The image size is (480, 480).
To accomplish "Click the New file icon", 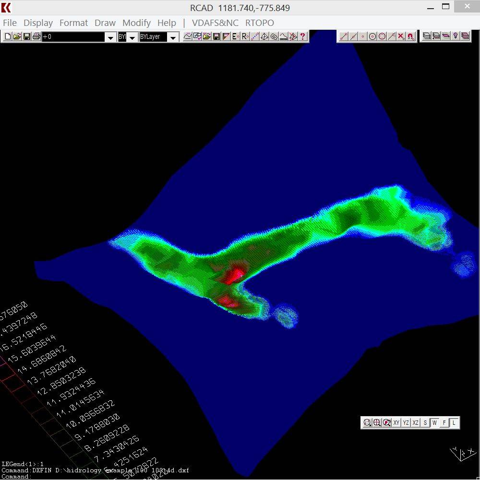I will [x=7, y=36].
